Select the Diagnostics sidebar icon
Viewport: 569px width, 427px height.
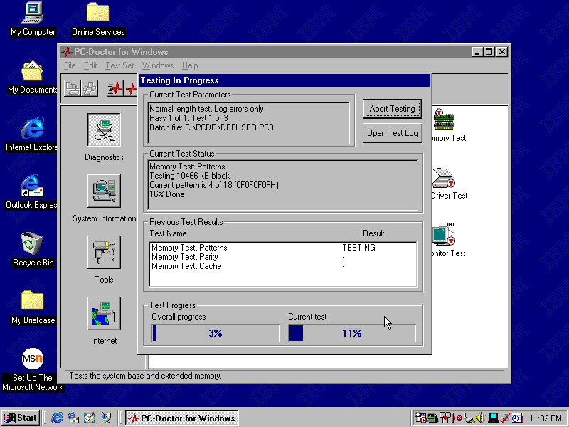tap(104, 130)
